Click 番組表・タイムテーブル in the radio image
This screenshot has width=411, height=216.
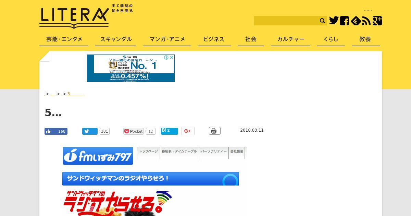[179, 151]
